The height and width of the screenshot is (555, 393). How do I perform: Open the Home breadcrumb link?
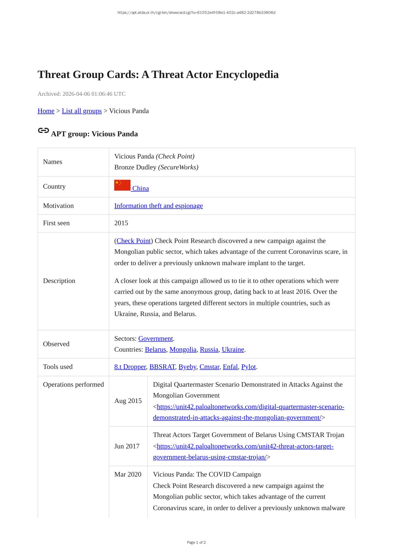click(x=46, y=111)
